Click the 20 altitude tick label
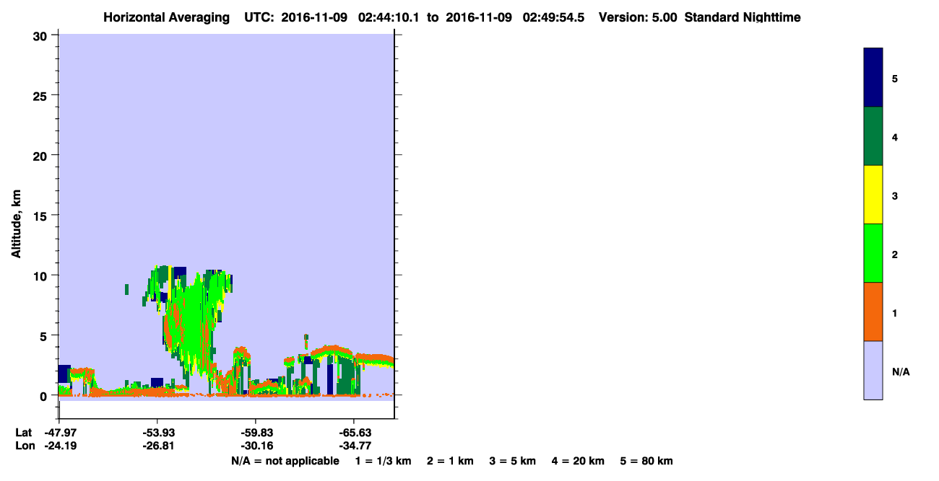This screenshot has width=939, height=481. click(x=40, y=155)
